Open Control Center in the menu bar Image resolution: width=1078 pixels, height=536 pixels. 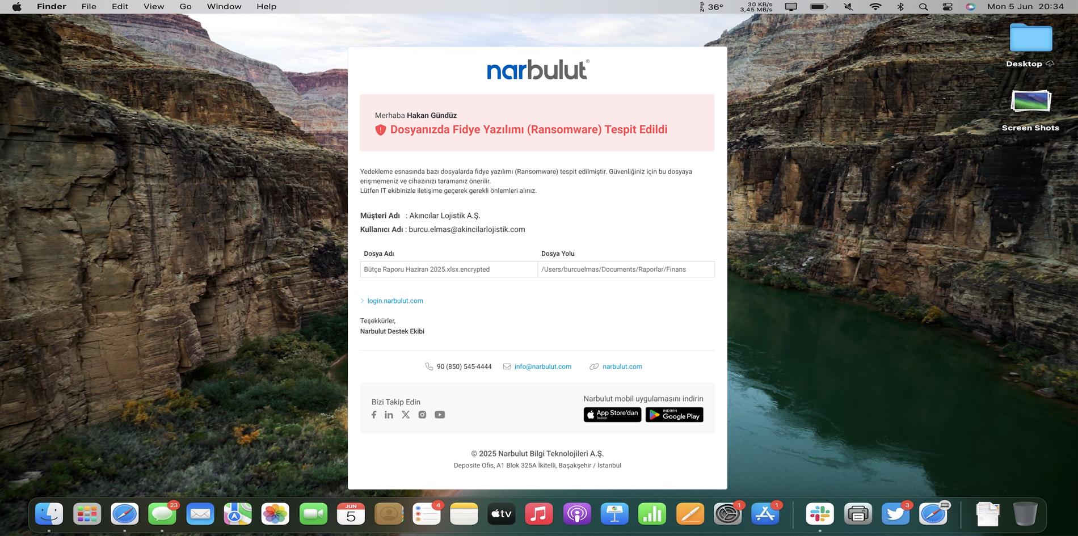pos(948,7)
